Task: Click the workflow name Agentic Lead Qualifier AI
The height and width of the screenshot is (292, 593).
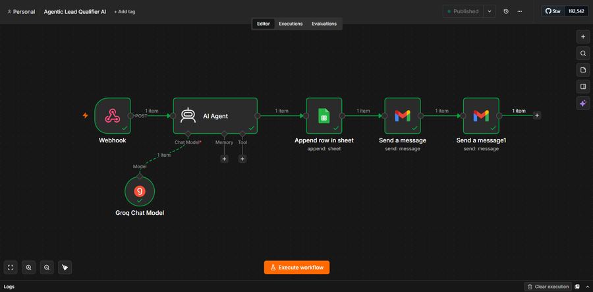Action: click(x=75, y=12)
